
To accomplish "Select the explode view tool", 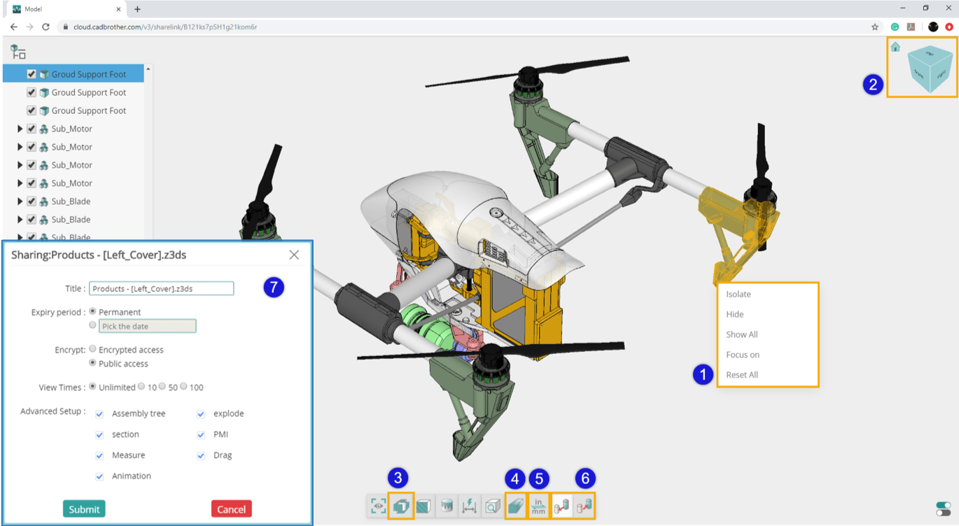I will tap(401, 506).
